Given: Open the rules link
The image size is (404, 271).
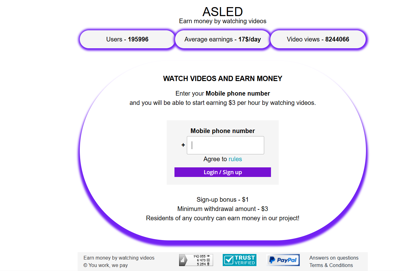Looking at the screenshot, I should [235, 159].
